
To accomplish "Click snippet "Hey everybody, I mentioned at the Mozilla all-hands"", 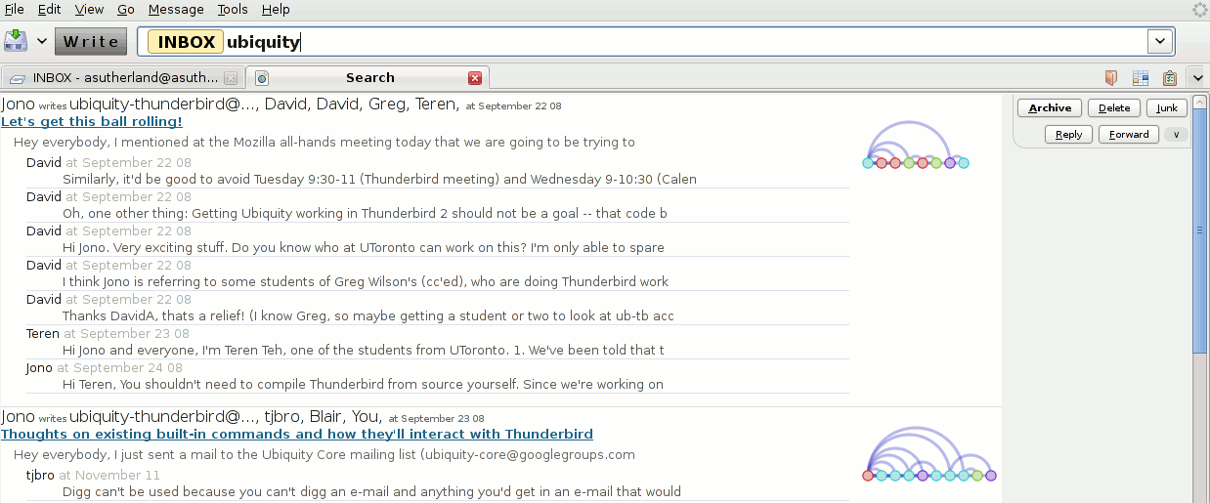I will [x=324, y=143].
